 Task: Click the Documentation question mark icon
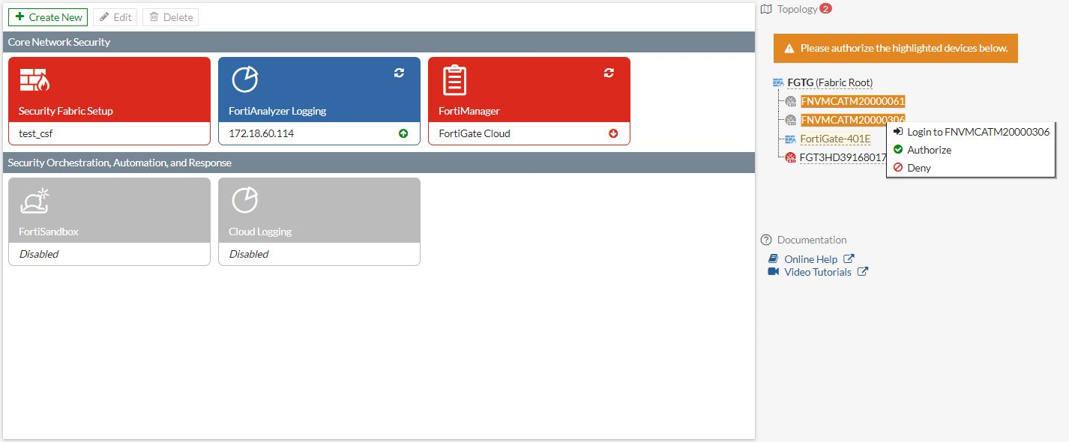(766, 240)
